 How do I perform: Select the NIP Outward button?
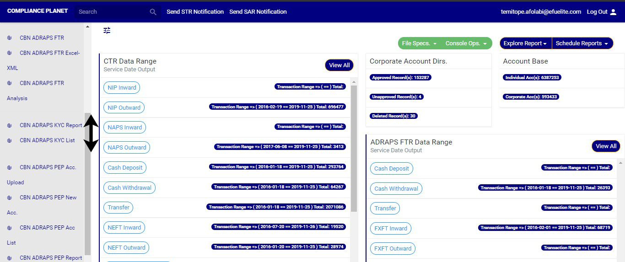(124, 108)
